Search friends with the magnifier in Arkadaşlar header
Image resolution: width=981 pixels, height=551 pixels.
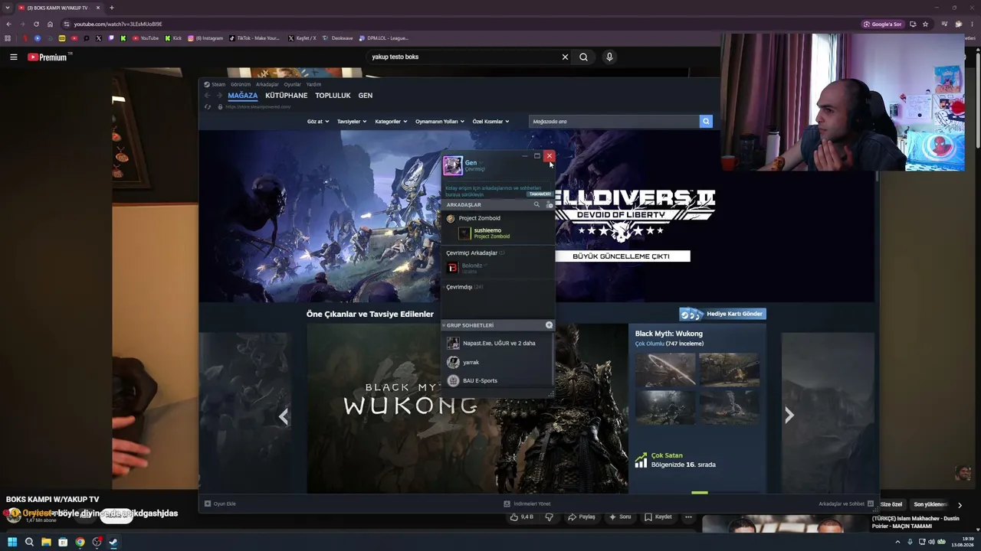(536, 204)
